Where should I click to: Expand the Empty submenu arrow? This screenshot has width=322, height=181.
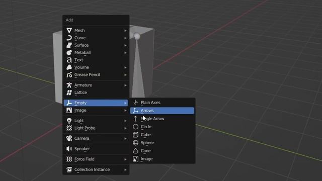click(x=125, y=103)
